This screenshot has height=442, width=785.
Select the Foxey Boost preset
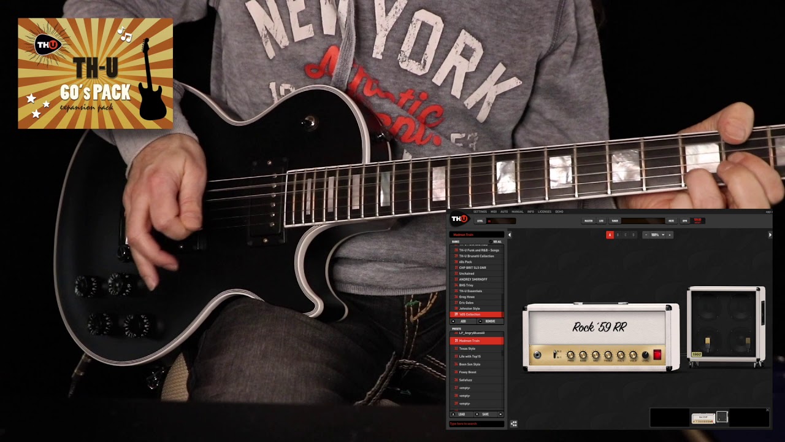point(477,372)
